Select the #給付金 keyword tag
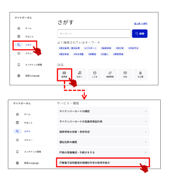This screenshot has height=185, width=172. point(120,48)
